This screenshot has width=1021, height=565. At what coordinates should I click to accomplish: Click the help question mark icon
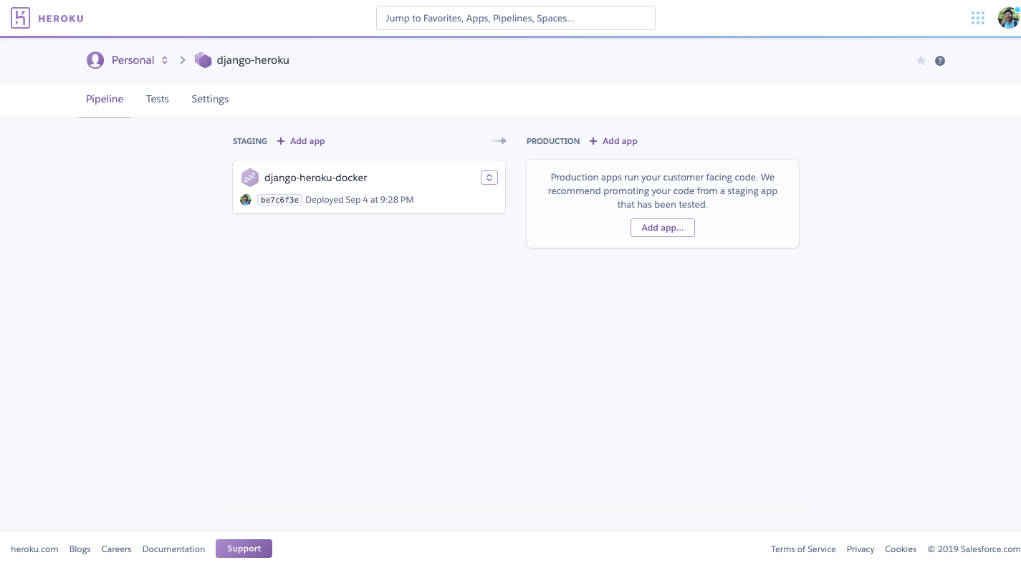click(x=940, y=61)
